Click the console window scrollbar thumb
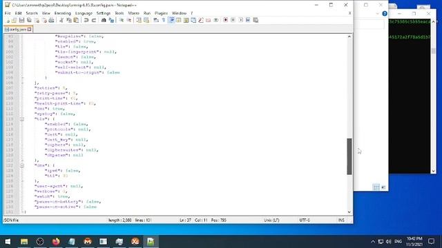This screenshot has width=442, height=248. point(434,51)
